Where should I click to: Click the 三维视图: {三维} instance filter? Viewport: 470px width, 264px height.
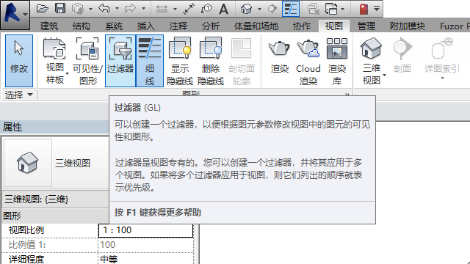(x=56, y=199)
